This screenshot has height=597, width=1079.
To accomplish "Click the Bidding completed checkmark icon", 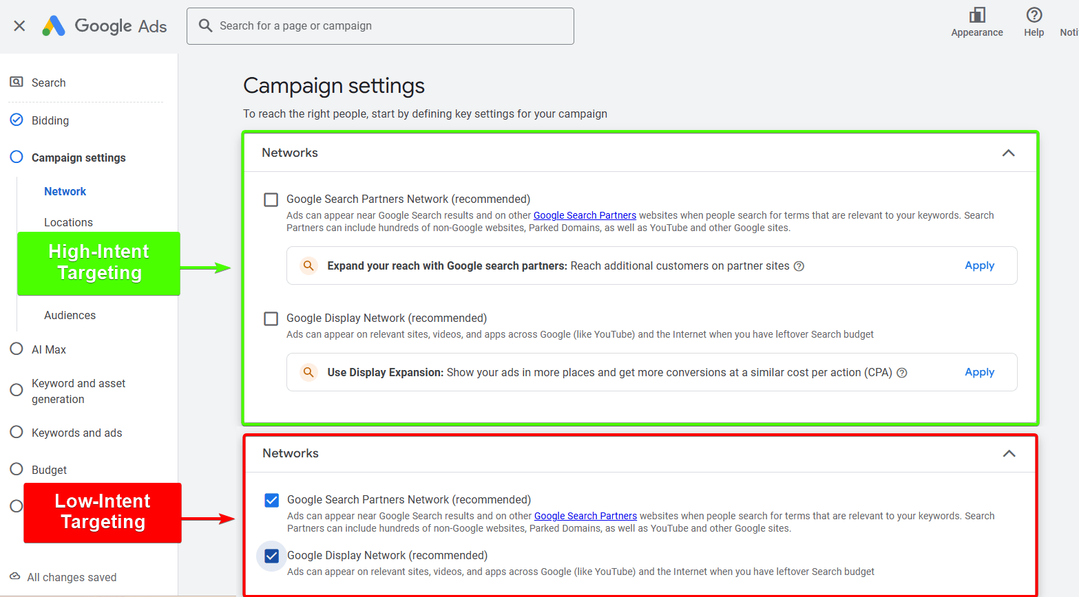I will (17, 120).
